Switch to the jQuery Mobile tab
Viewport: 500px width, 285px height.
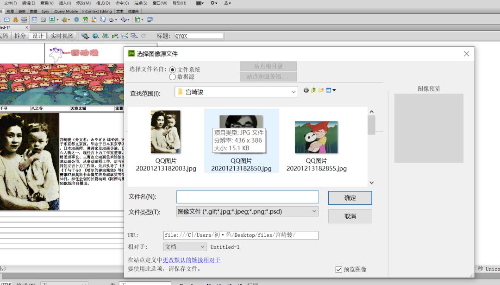point(66,11)
